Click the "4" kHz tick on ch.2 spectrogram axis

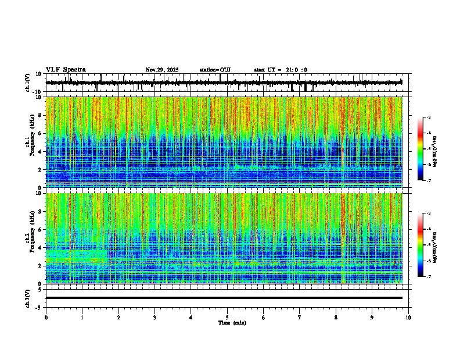(x=41, y=248)
